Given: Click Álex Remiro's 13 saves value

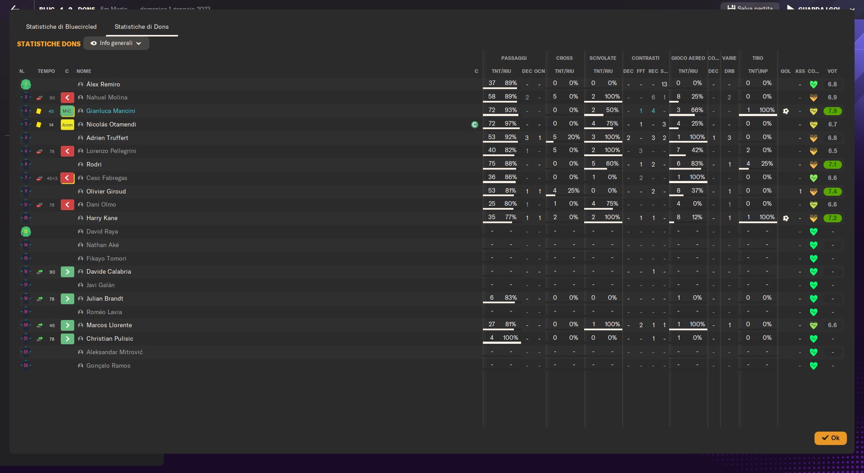Looking at the screenshot, I should point(664,84).
